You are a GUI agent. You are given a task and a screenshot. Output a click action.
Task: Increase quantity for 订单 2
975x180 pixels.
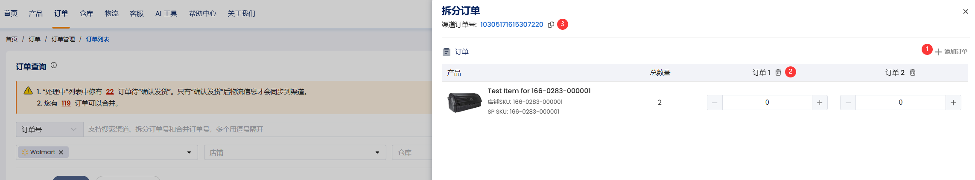[x=953, y=103]
